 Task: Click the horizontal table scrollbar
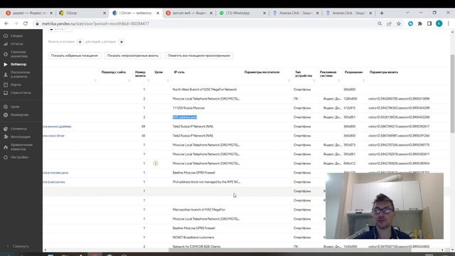pyautogui.click(x=289, y=250)
